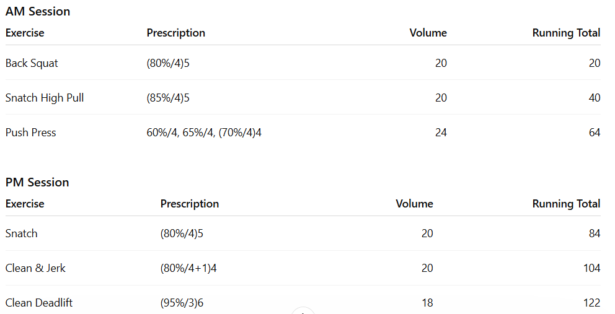
Task: Click the AM Volume column header
Action: [428, 33]
